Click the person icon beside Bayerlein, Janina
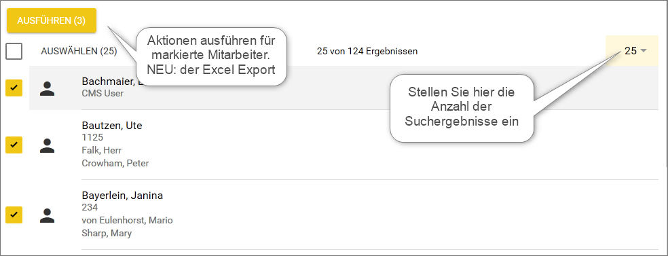668x256 pixels. click(48, 215)
